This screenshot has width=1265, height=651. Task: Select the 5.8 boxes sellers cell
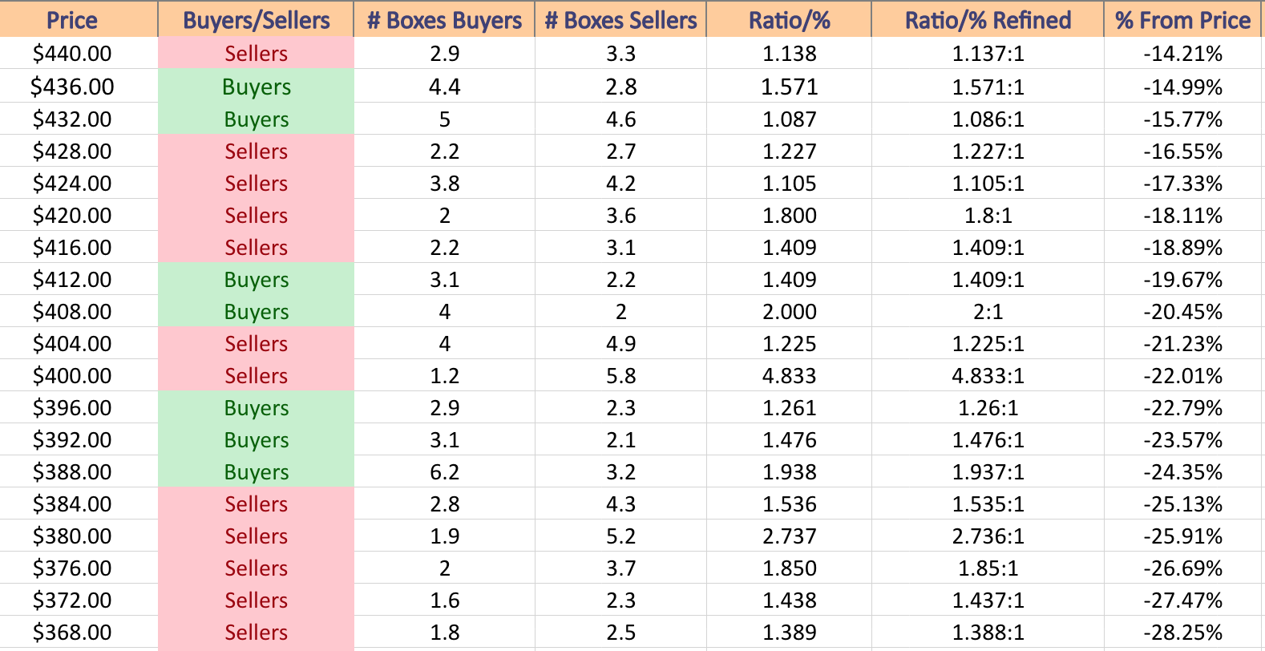[x=620, y=375]
